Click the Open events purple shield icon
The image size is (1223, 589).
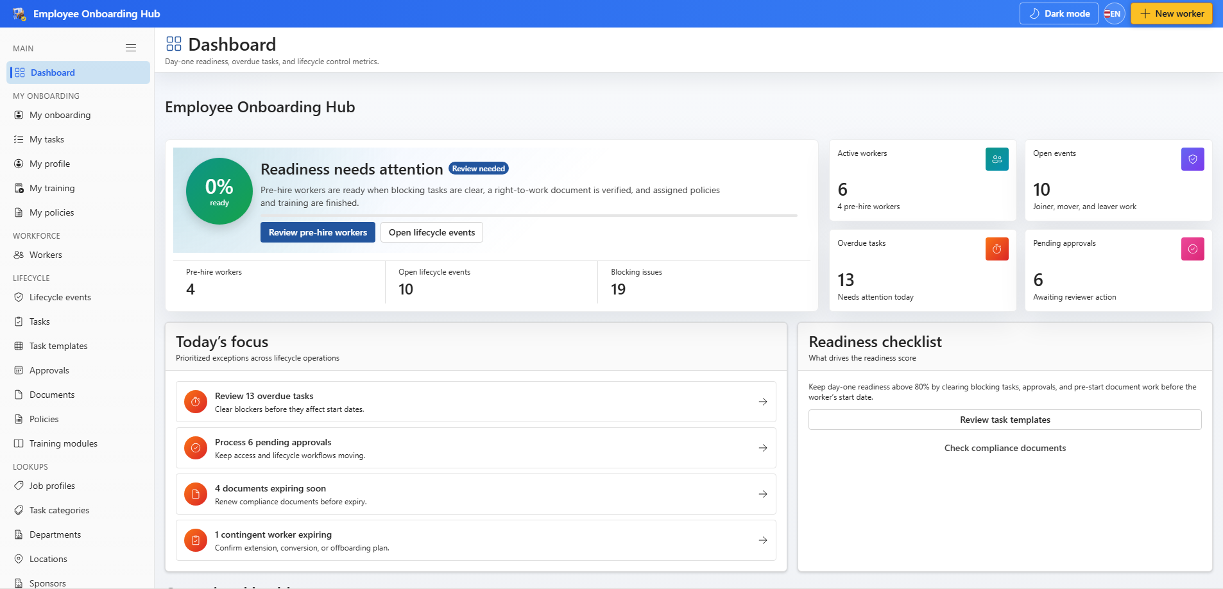tap(1192, 159)
